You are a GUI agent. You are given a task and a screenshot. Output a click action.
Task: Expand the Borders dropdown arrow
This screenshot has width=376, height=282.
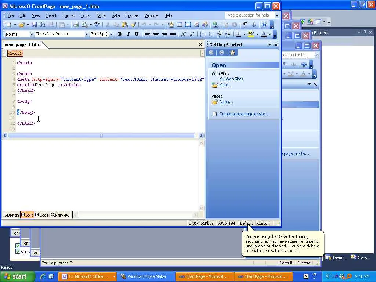[x=244, y=34]
